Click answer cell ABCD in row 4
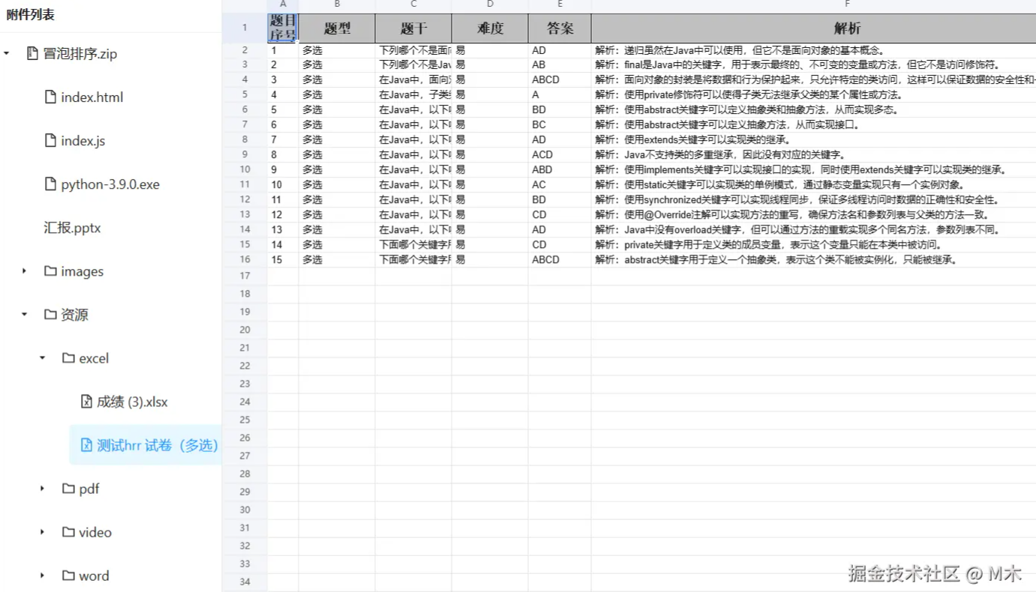The image size is (1036, 592). pyautogui.click(x=560, y=80)
